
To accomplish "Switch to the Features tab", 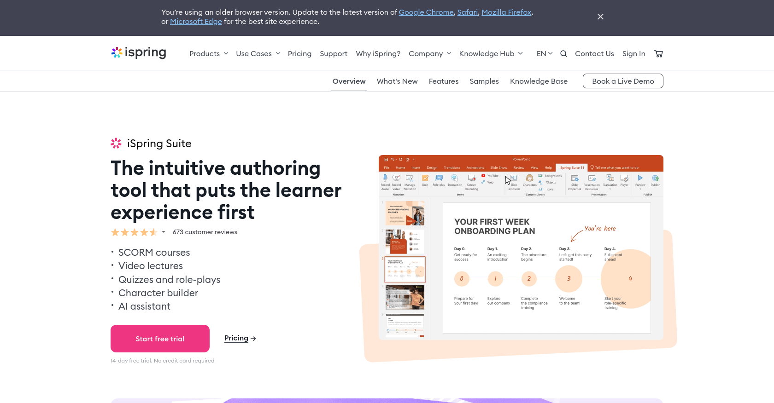I will click(444, 81).
